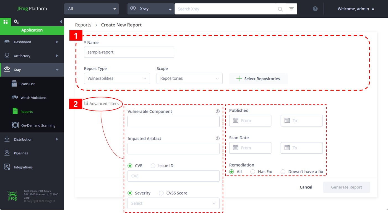Open the Administration gears icon
Image resolution: width=388 pixels, height=213 pixels.
click(17, 22)
